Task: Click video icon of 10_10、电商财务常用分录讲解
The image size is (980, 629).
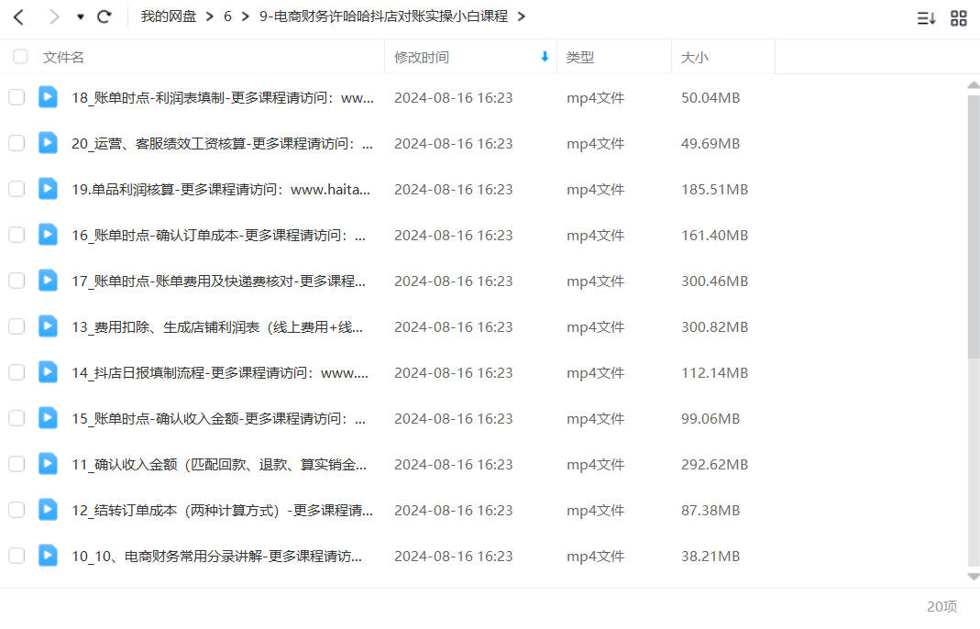Action: [x=48, y=556]
